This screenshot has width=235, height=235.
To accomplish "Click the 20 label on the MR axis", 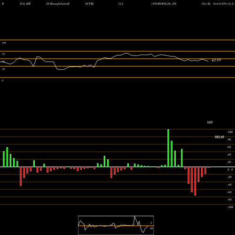I will click(x=229, y=162).
